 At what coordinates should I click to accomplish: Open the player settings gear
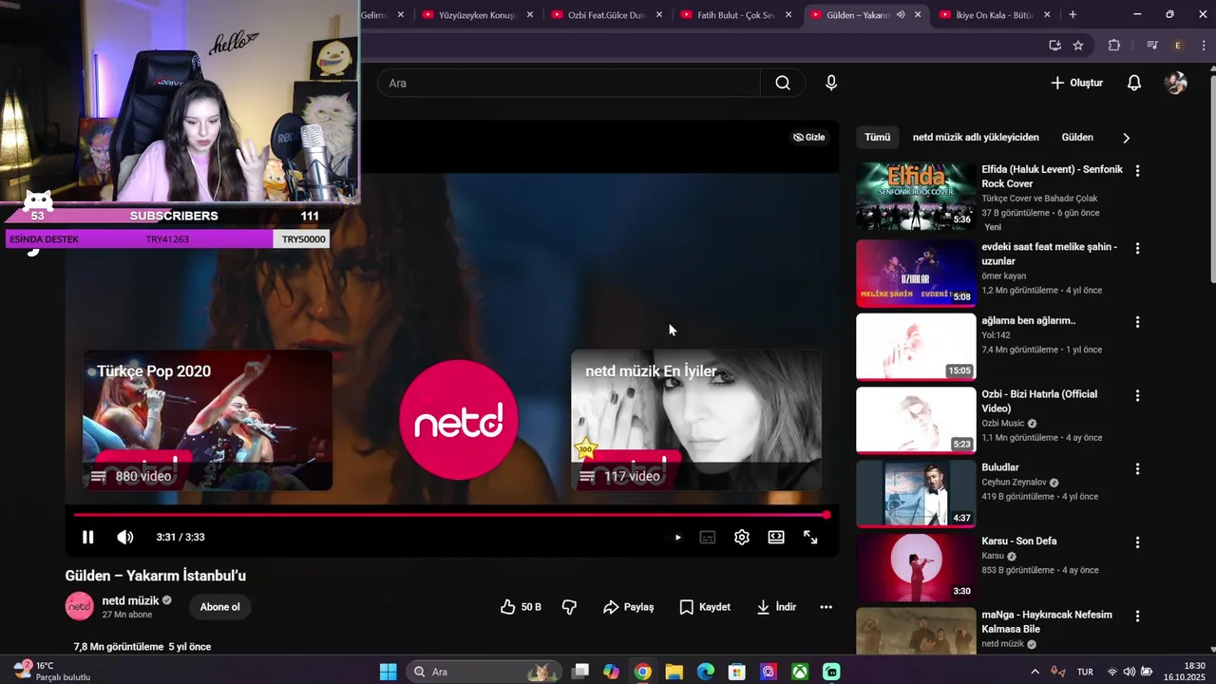click(x=742, y=537)
